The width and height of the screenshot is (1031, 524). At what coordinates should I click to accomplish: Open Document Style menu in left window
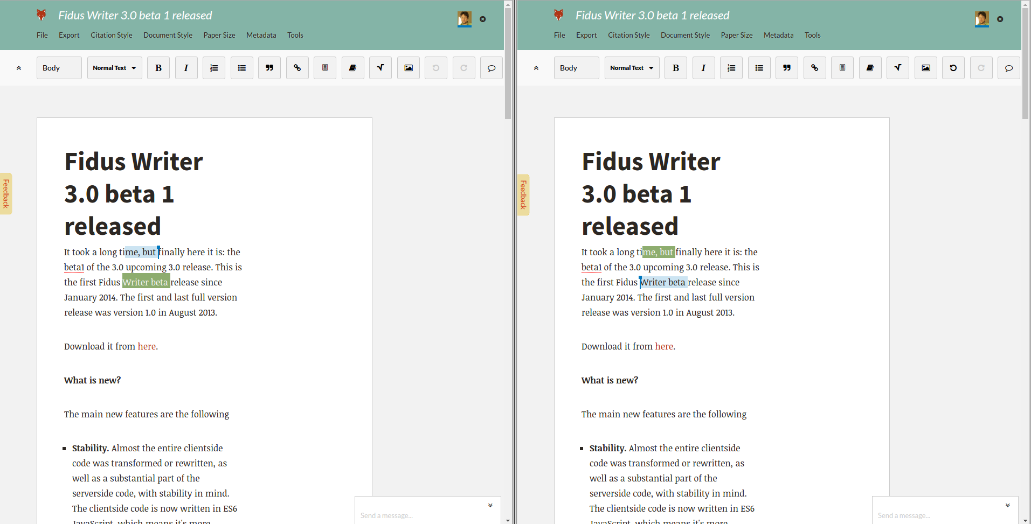point(168,35)
